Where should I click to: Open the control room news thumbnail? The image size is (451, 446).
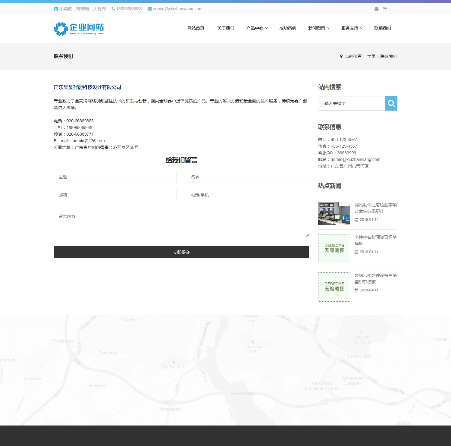coord(334,213)
